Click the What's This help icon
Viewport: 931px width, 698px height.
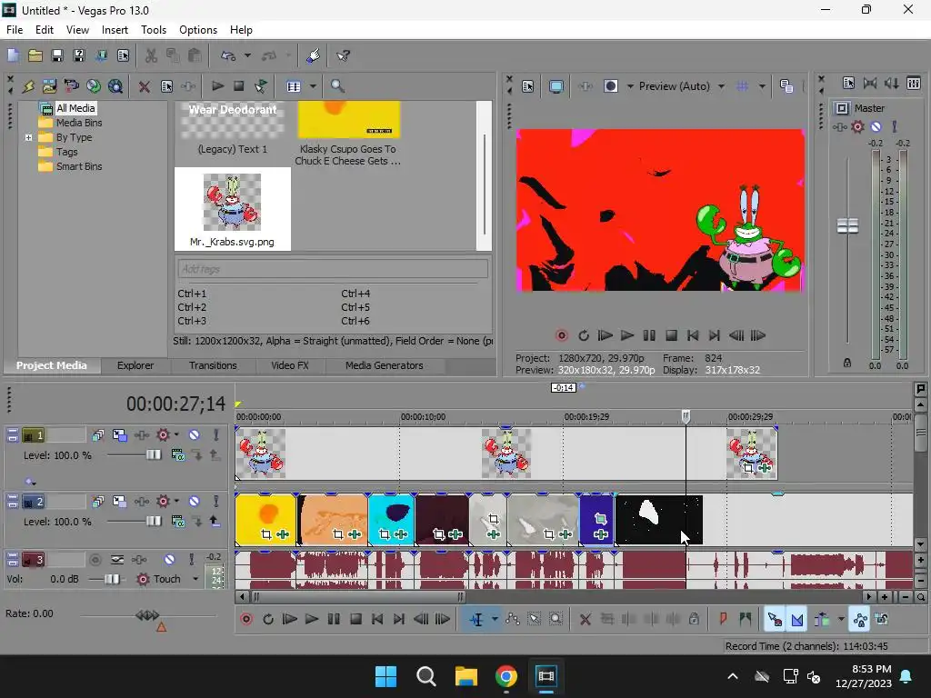tap(343, 55)
